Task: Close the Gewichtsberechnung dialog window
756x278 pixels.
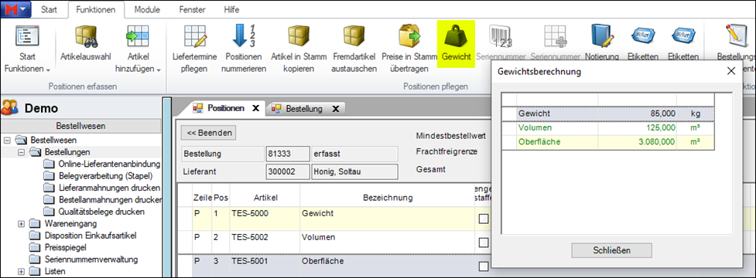Action: (731, 71)
